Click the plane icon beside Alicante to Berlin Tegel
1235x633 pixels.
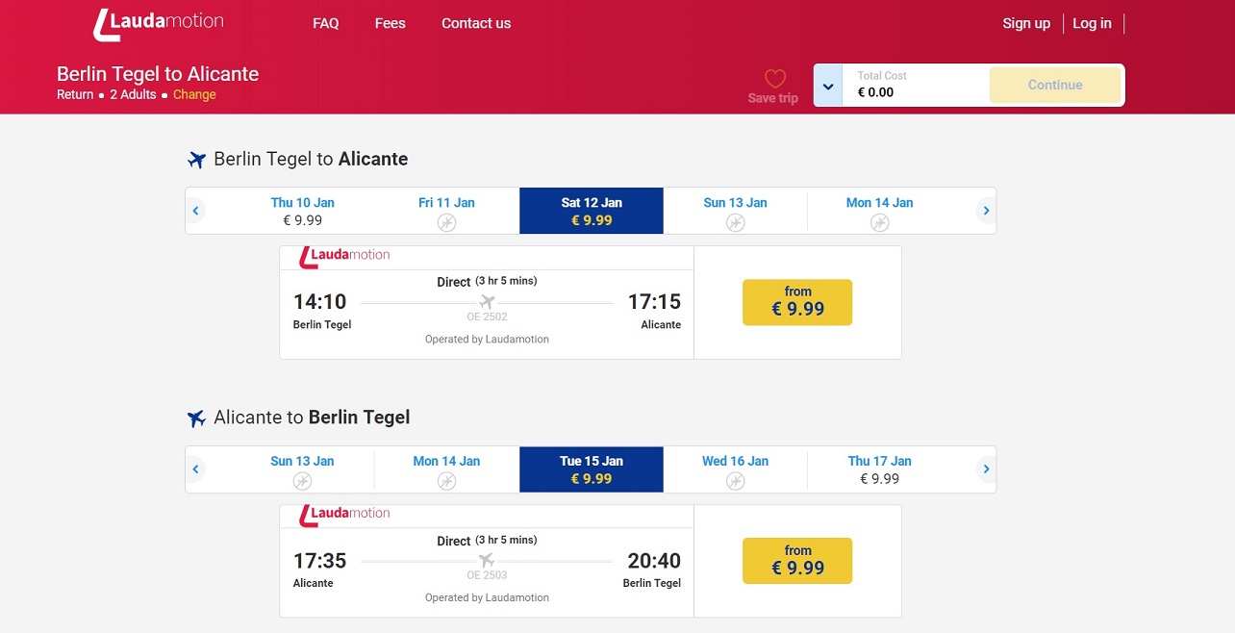click(x=196, y=418)
